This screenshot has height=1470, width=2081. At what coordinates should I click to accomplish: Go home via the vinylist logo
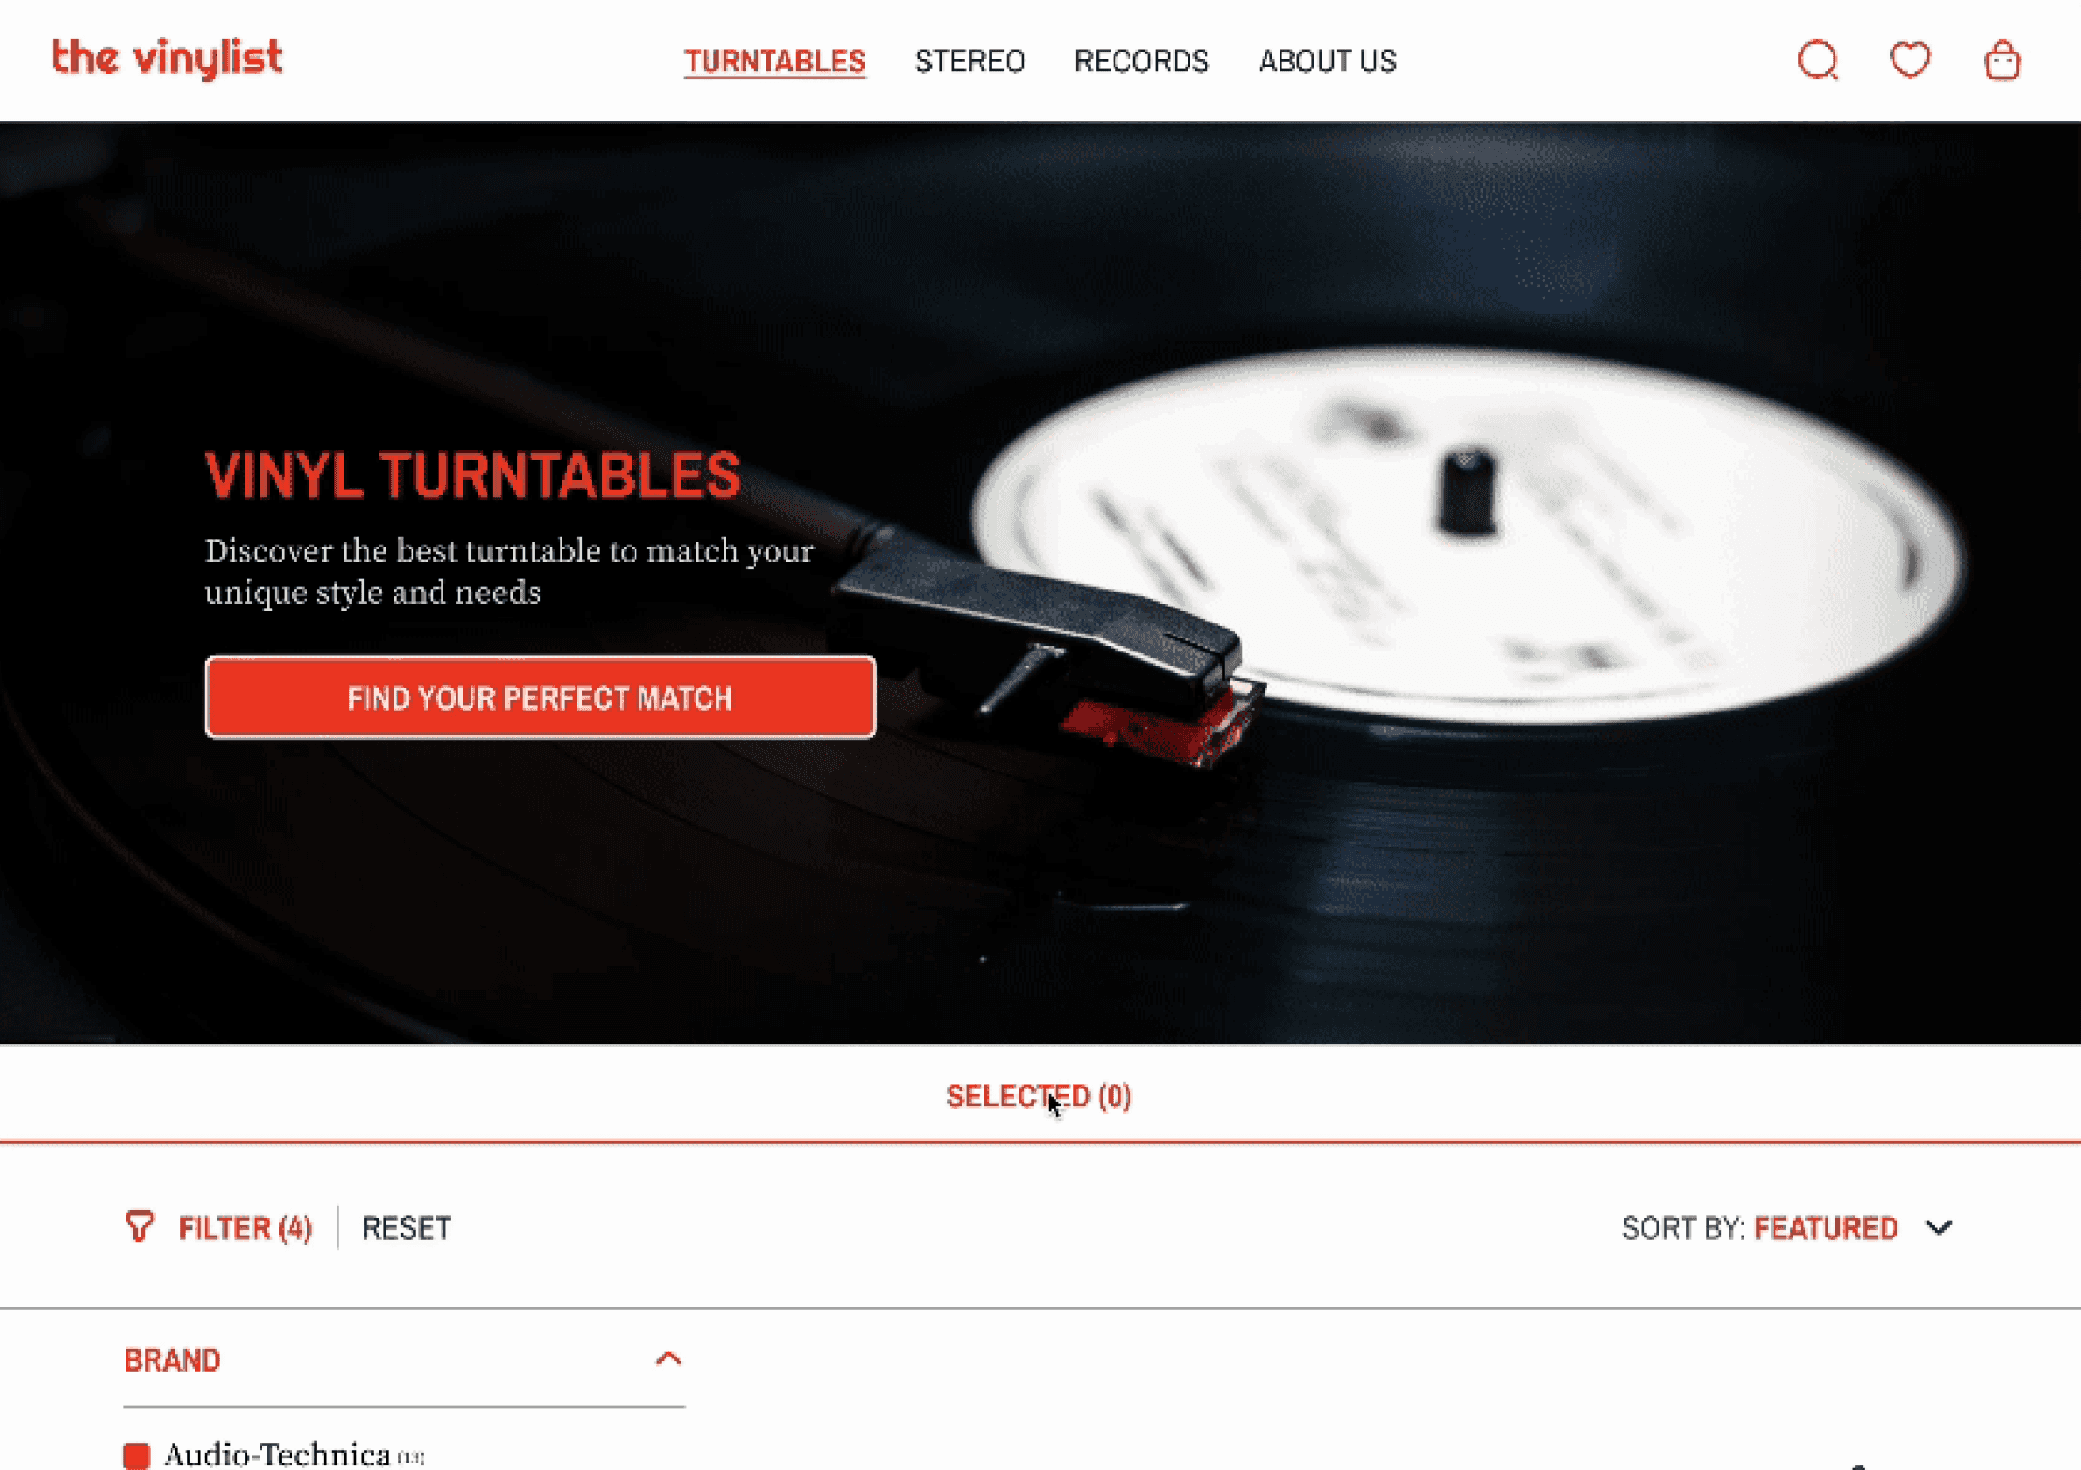(x=167, y=59)
